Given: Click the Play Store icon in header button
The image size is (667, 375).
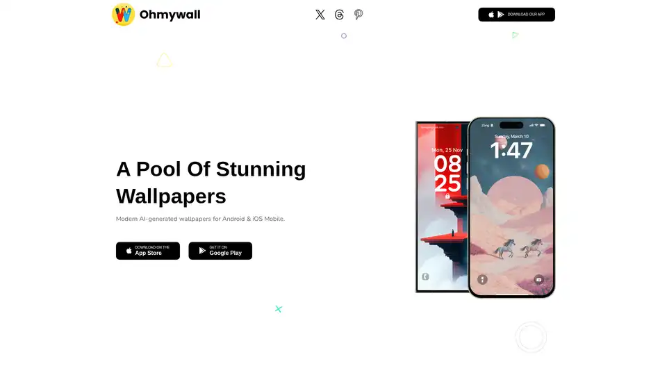Looking at the screenshot, I should click(501, 15).
